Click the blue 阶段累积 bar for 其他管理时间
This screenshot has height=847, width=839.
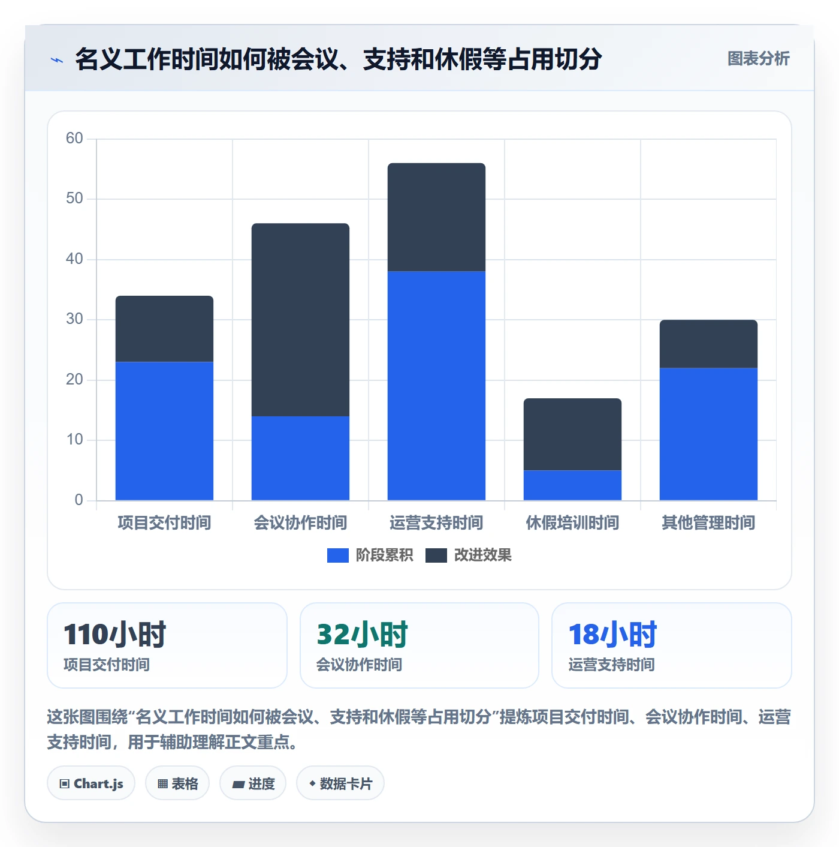(708, 434)
